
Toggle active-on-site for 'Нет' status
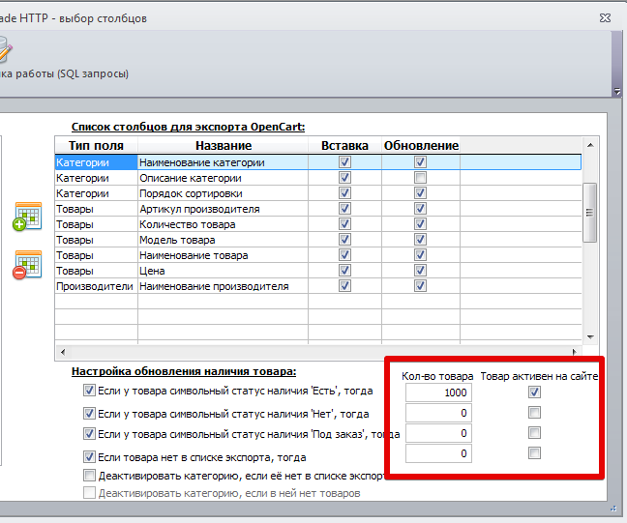click(x=534, y=413)
